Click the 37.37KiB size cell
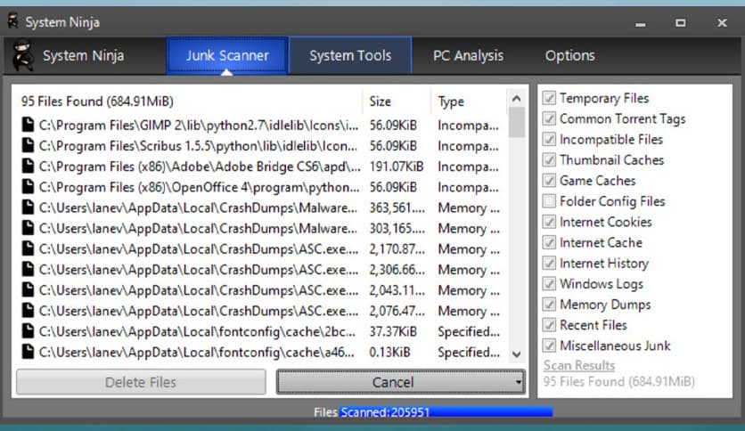The height and width of the screenshot is (431, 745). (393, 331)
